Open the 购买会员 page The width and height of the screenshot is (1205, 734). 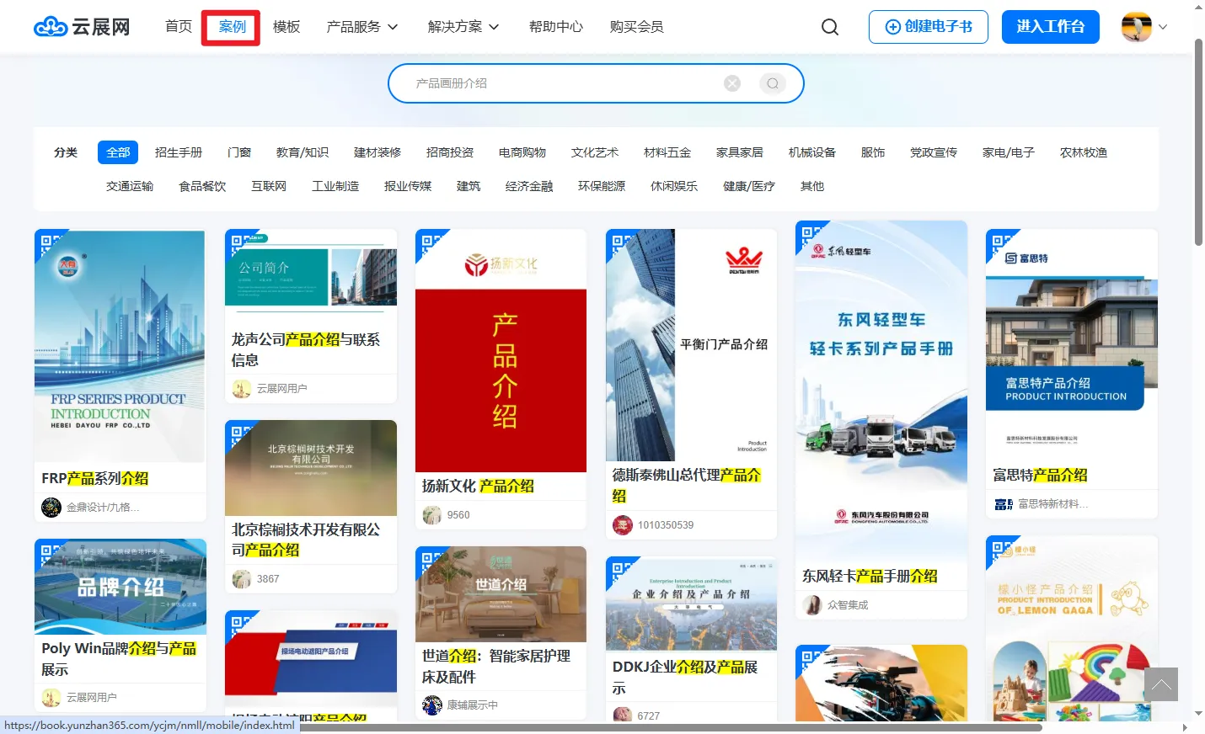(637, 27)
